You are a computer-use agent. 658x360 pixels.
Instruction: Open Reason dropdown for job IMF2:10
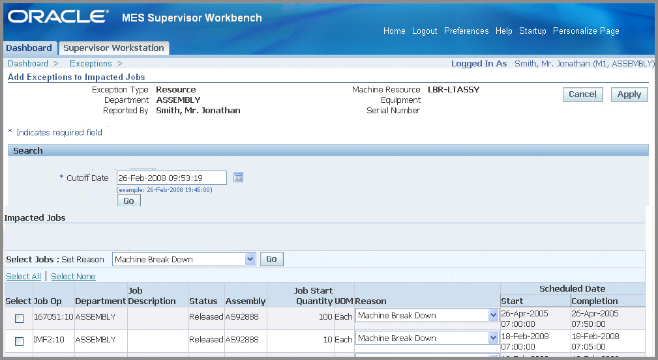[427, 339]
